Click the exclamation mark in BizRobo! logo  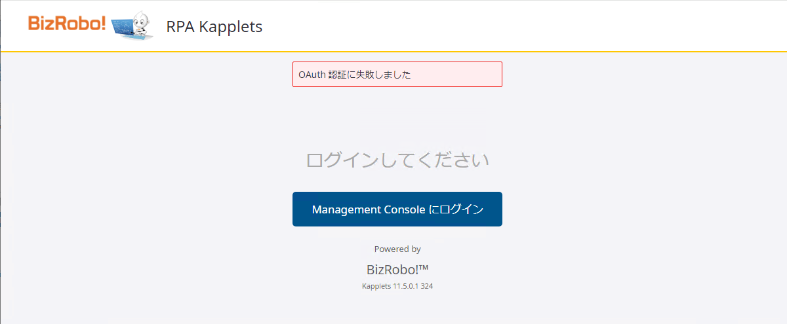tap(102, 23)
